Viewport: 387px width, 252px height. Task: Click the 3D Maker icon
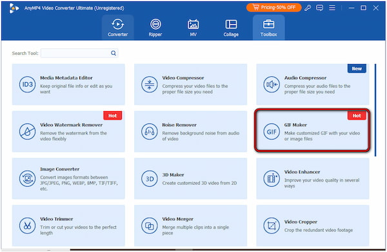pyautogui.click(x=150, y=178)
